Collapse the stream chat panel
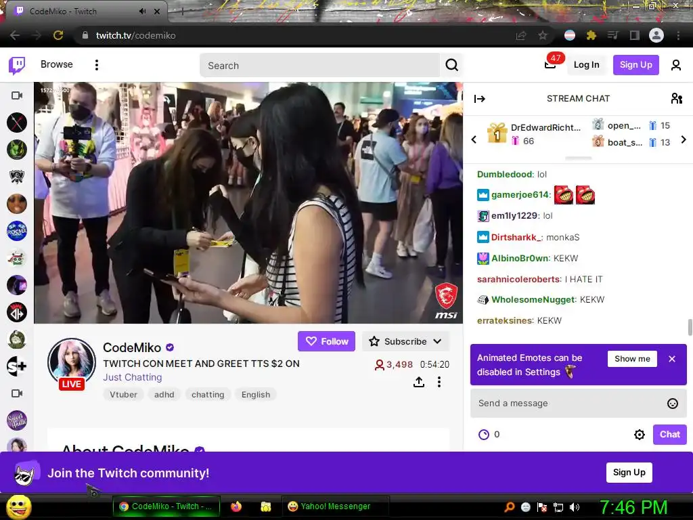Viewport: 693px width, 520px height. coord(480,99)
